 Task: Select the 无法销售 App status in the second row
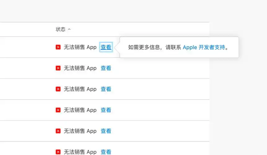80,68
